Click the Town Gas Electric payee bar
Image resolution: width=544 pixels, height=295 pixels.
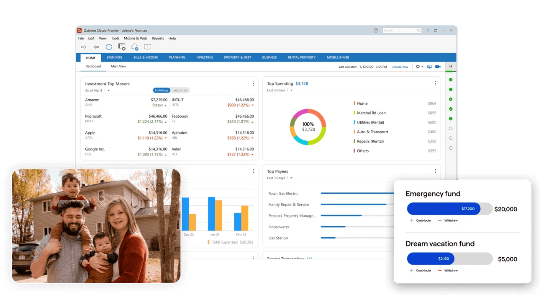click(357, 194)
